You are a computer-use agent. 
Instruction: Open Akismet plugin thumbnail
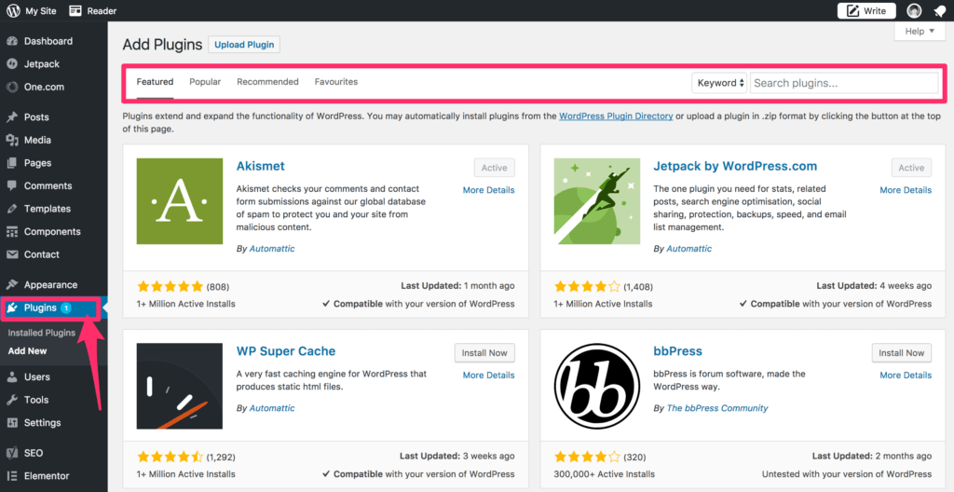tap(180, 201)
